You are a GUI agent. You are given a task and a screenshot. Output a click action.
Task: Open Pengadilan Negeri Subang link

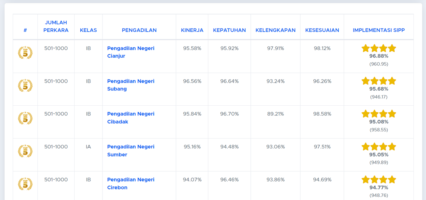pyautogui.click(x=131, y=85)
